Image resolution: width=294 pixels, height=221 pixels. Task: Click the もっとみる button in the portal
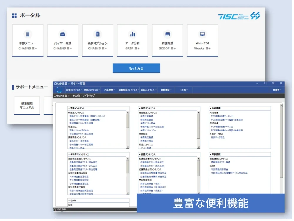coord(136,68)
